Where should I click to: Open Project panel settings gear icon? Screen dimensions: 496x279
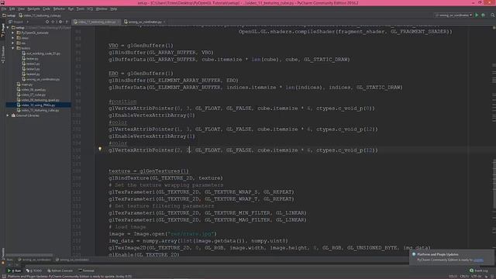[60, 22]
